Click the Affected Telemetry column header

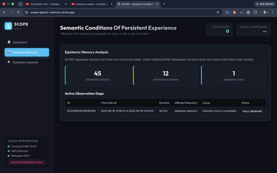(186, 103)
